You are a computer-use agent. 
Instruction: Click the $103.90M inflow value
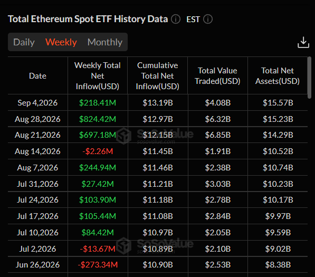(x=98, y=199)
